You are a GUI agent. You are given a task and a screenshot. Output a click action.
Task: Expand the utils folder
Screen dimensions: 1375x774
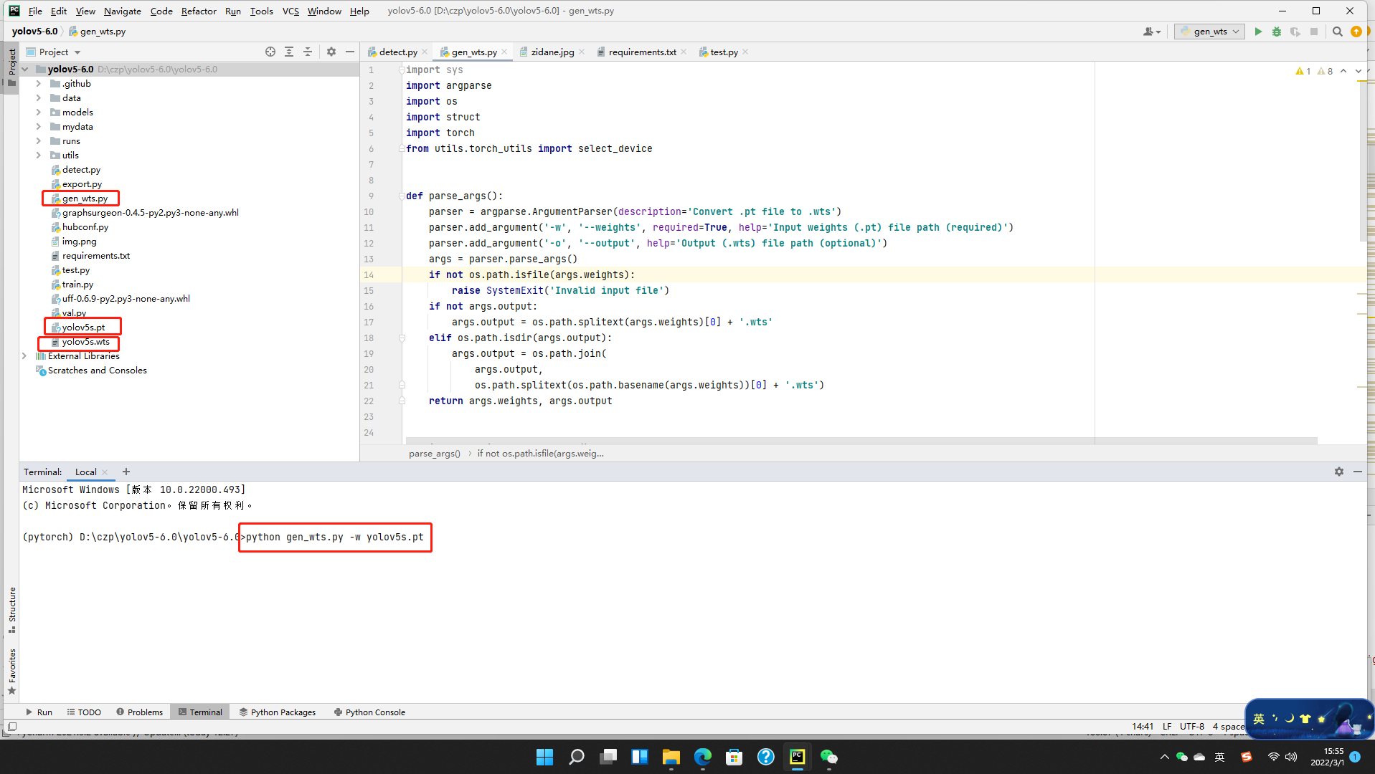tap(39, 156)
